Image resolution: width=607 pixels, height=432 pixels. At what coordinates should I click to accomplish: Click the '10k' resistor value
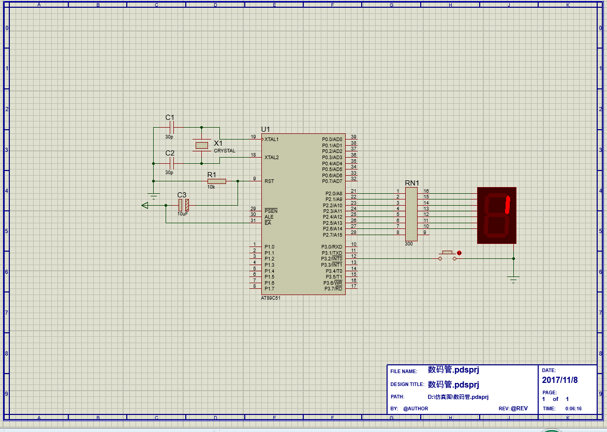[x=211, y=187]
